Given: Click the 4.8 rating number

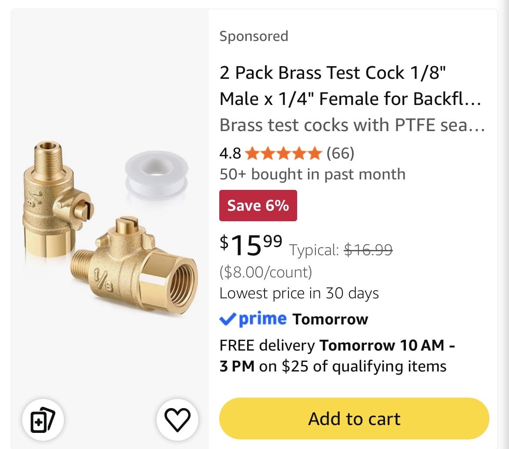Looking at the screenshot, I should point(230,153).
